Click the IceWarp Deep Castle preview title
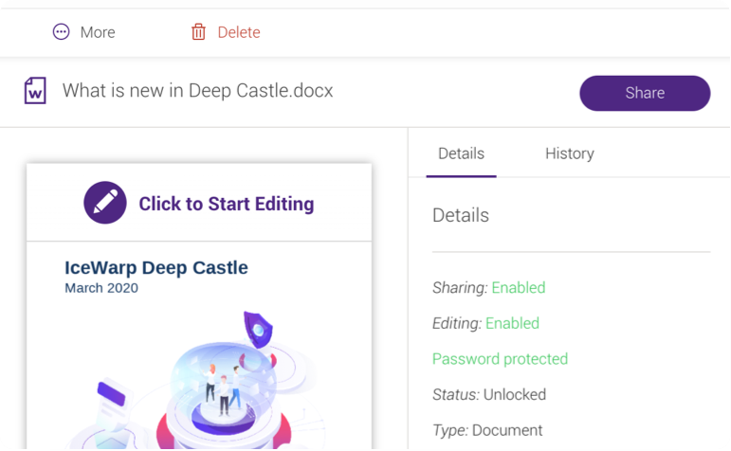Viewport: 731px width, 451px height. [x=156, y=267]
